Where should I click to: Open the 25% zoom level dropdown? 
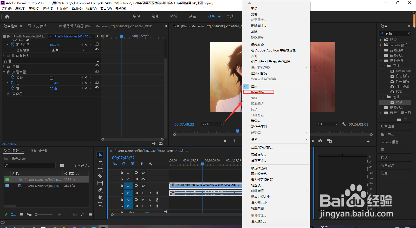[x=212, y=124]
